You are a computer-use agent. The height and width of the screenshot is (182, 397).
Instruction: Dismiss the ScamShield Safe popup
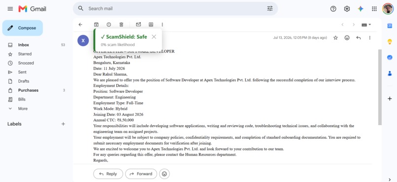[154, 37]
